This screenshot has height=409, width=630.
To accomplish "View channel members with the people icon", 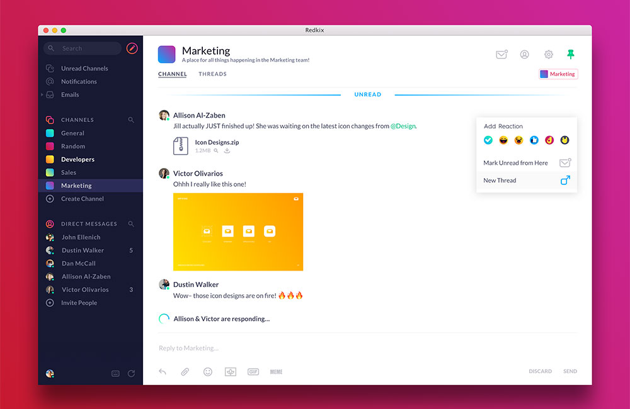I will tap(525, 54).
